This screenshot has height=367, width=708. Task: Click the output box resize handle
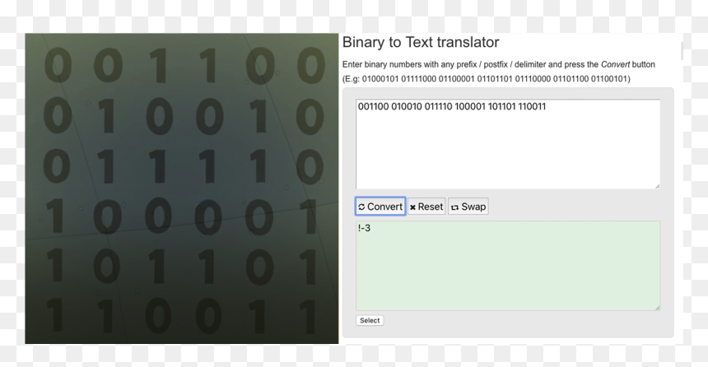658,308
